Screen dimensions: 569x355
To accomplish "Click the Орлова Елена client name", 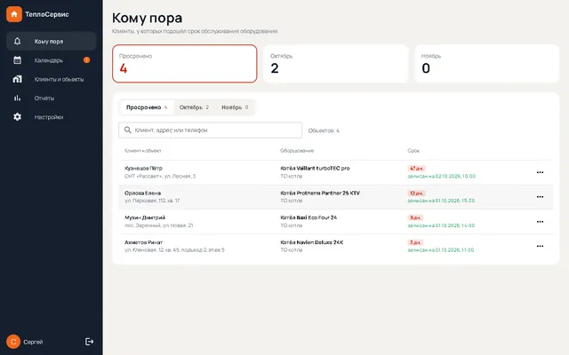I will coord(142,193).
